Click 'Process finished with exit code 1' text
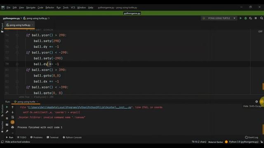Viewport: 264px width, 148px height. [40, 127]
